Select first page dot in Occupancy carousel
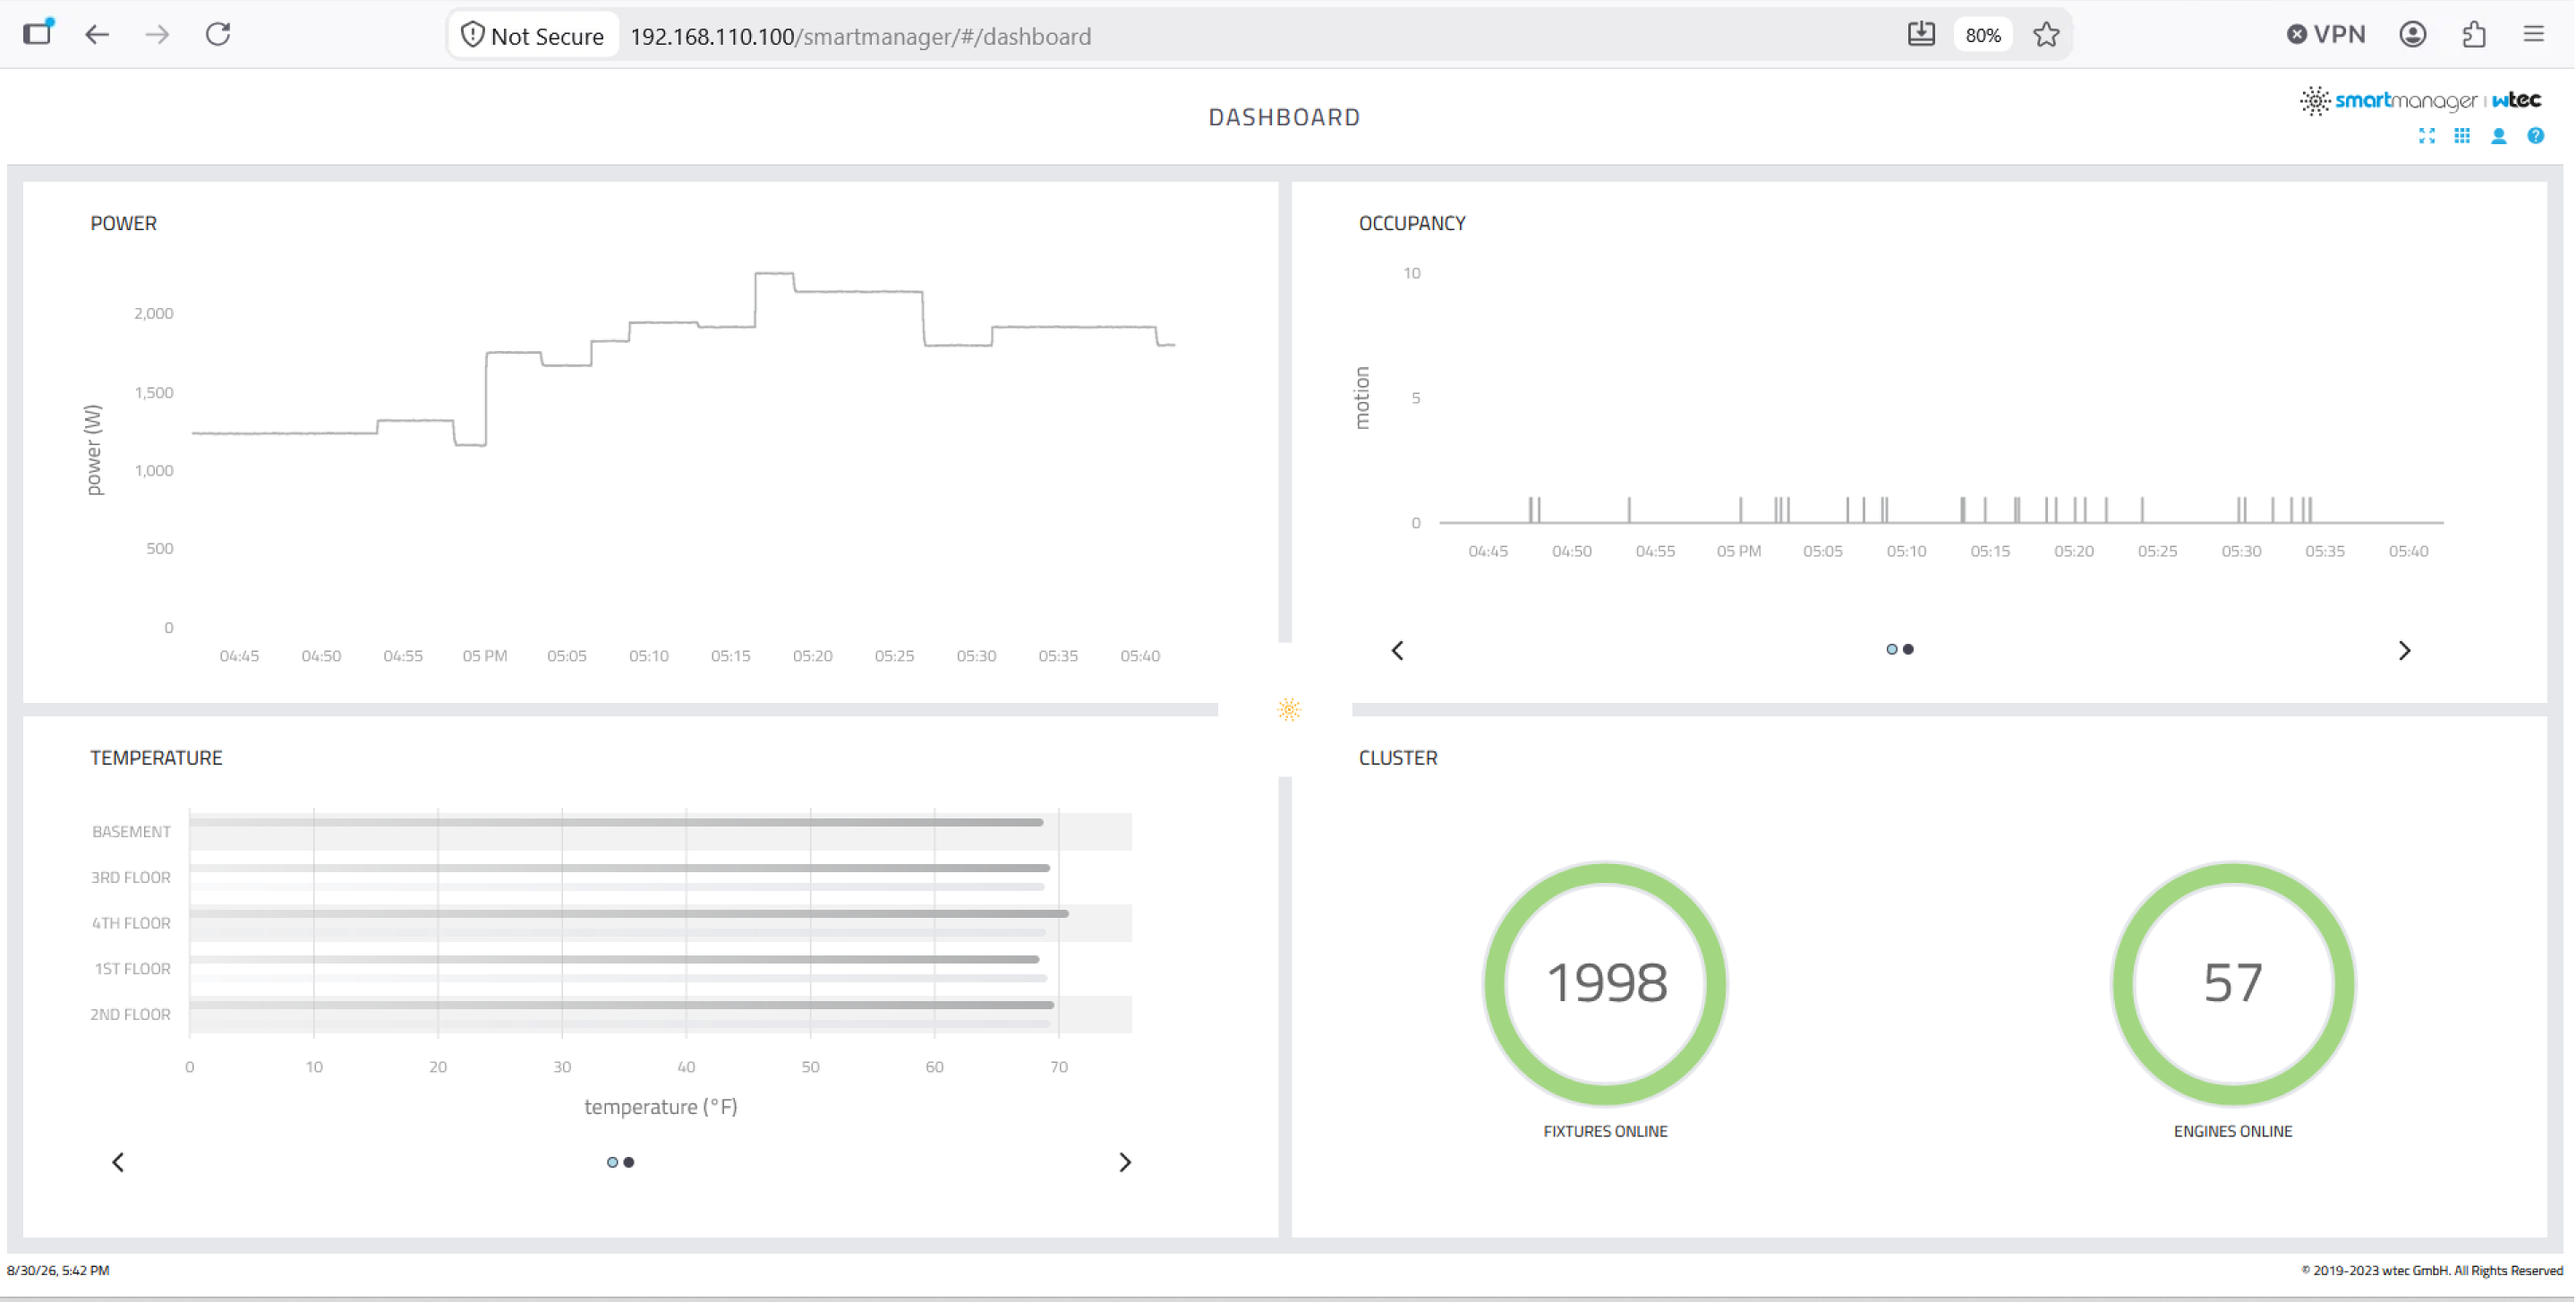The height and width of the screenshot is (1302, 2576). (x=1892, y=649)
